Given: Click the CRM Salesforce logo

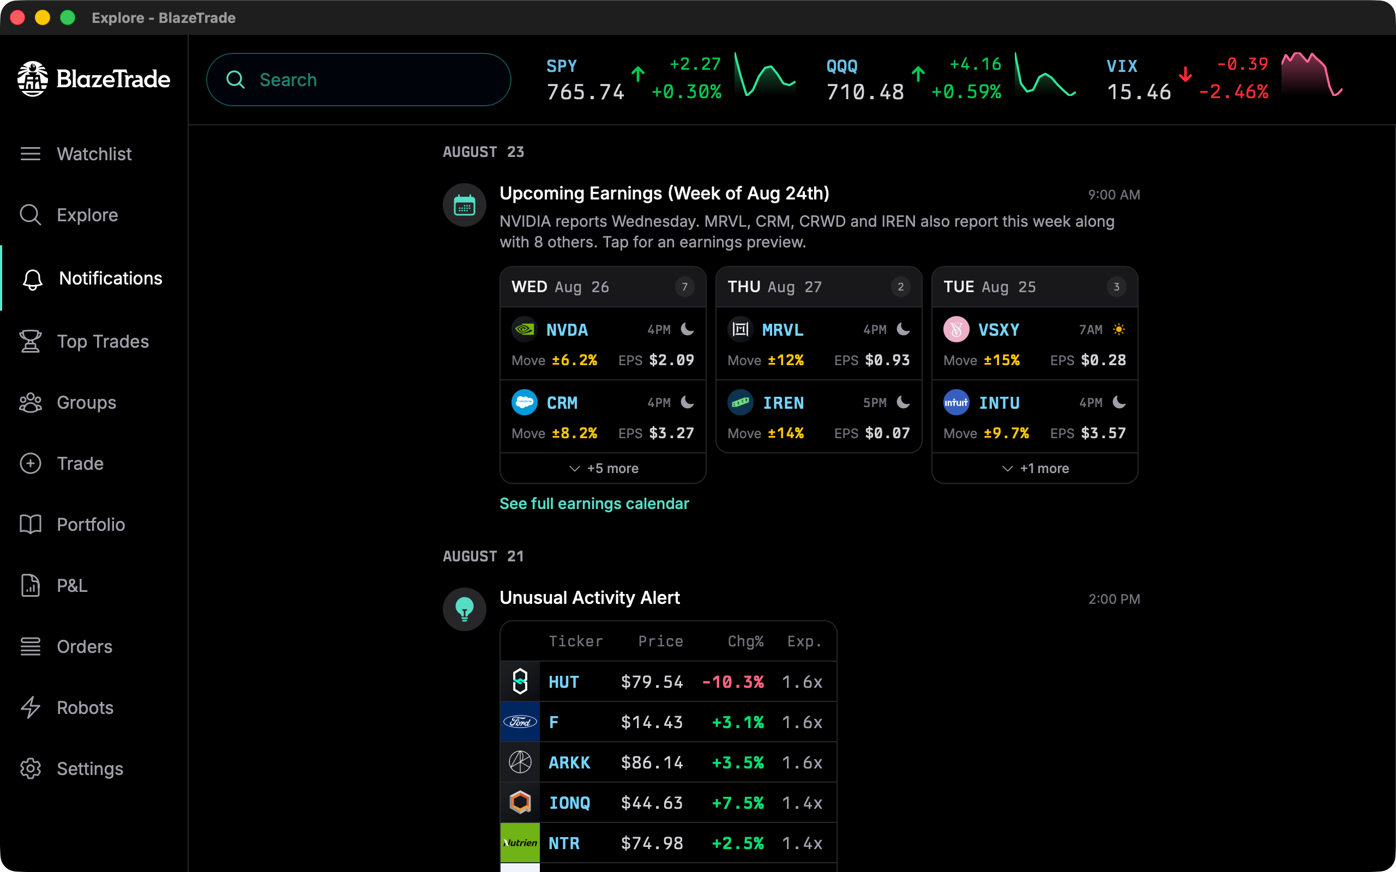Looking at the screenshot, I should click(525, 403).
